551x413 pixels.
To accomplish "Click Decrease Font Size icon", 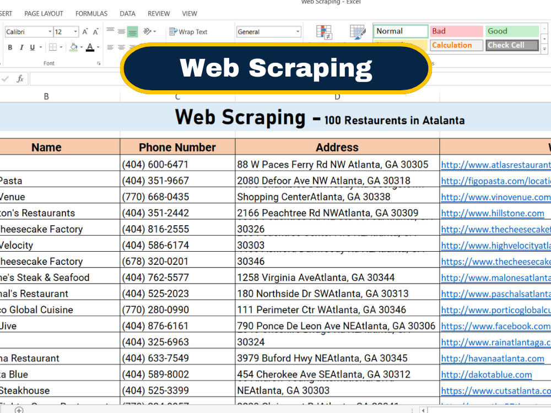I will coord(95,31).
